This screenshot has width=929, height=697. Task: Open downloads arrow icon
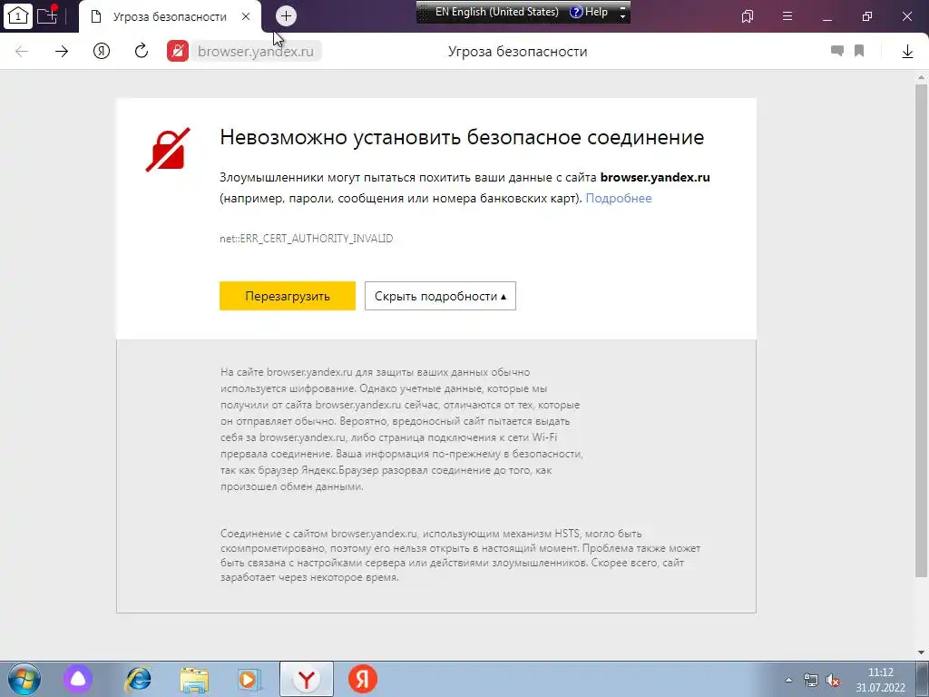point(907,52)
